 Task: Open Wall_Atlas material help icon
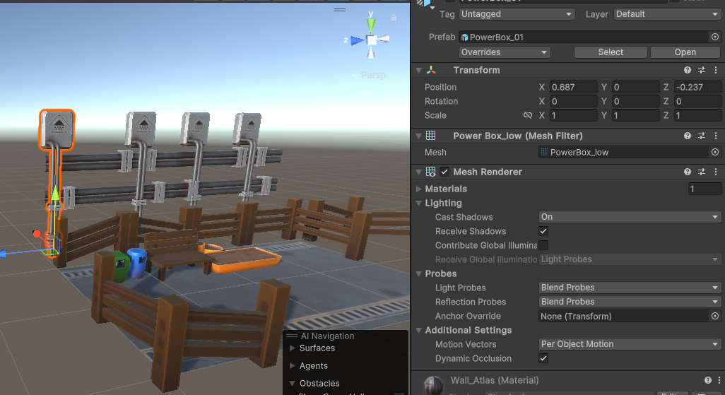[708, 380]
